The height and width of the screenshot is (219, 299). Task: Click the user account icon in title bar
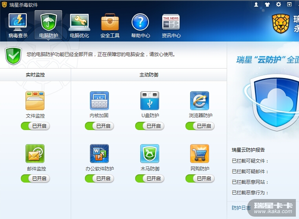click(256, 4)
